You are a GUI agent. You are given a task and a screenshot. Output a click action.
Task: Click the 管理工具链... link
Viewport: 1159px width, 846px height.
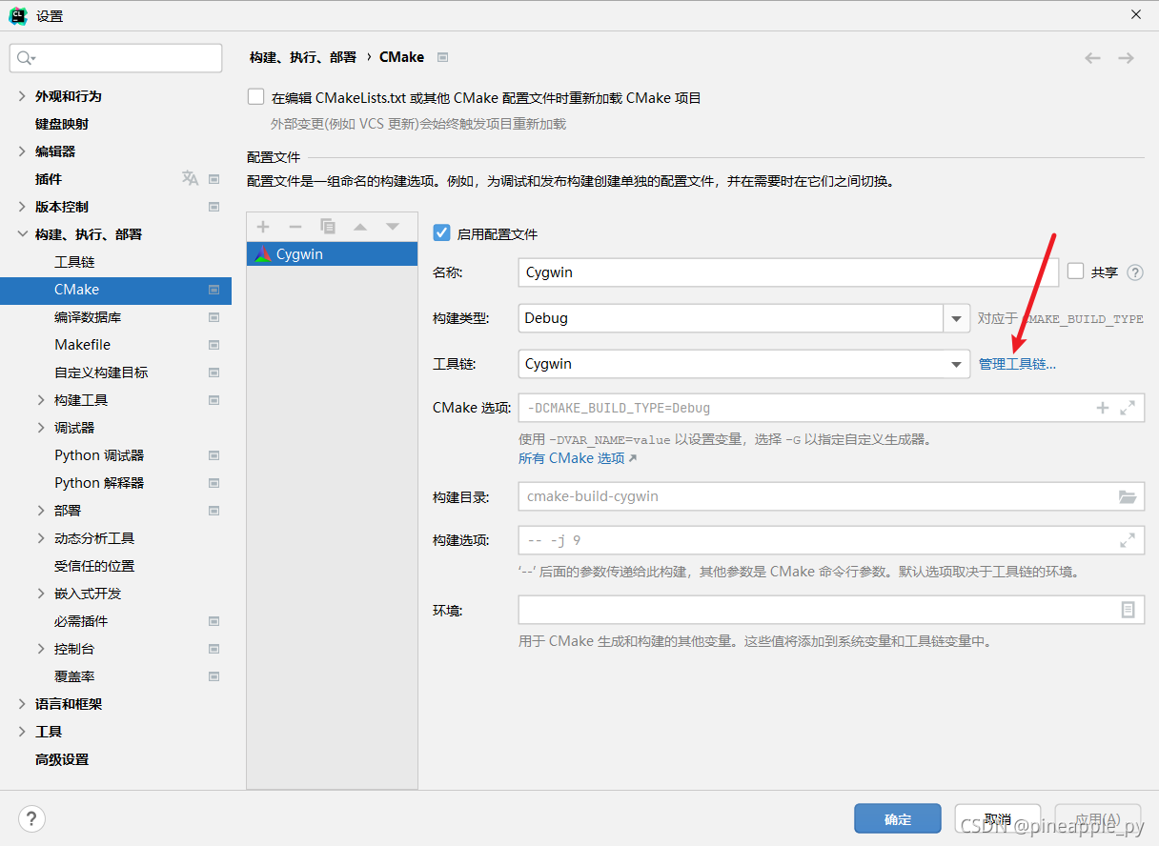1017,364
